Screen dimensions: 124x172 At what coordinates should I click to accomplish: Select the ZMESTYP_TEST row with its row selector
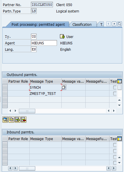(x=5, y=93)
